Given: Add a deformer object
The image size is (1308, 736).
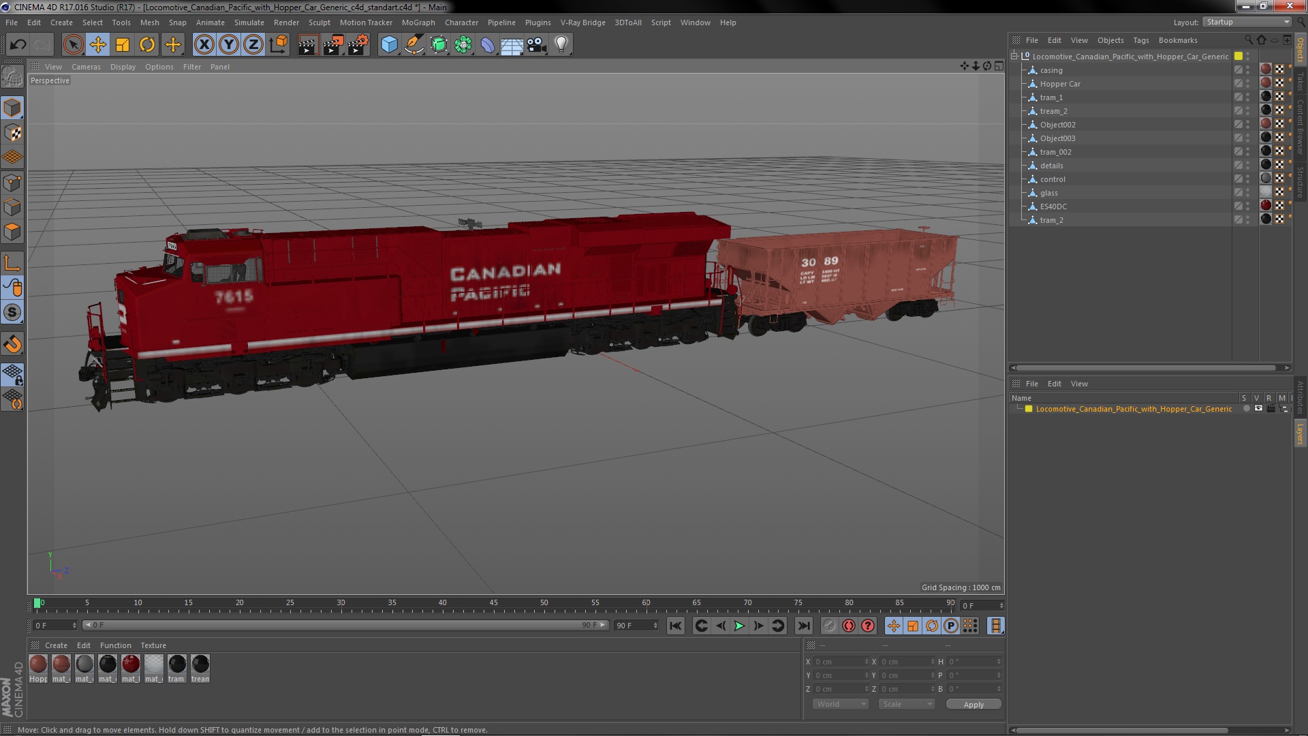Looking at the screenshot, I should pyautogui.click(x=488, y=45).
